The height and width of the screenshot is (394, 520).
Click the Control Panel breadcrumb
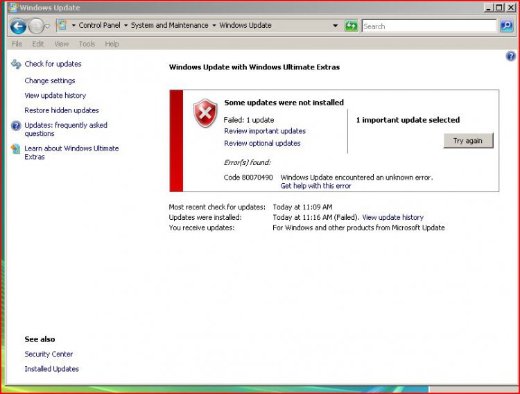coord(99,25)
